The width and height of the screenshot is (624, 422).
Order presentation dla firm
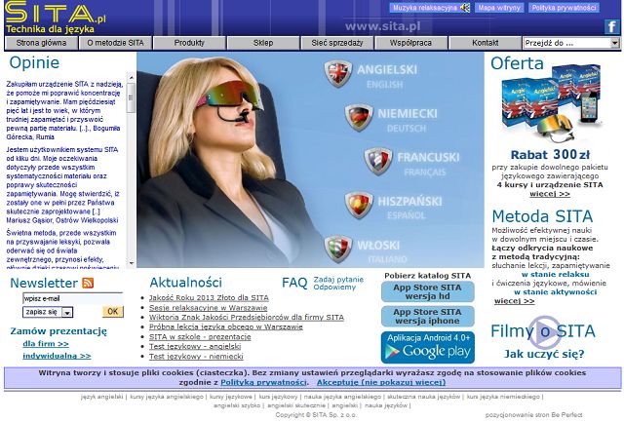point(46,344)
